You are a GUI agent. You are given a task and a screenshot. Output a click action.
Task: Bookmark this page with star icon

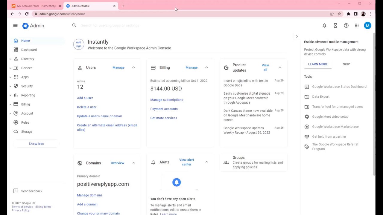(339, 14)
